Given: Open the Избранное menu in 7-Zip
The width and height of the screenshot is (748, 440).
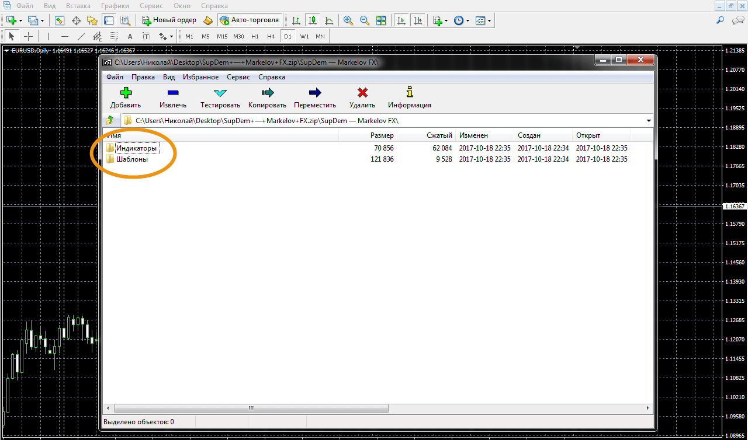Looking at the screenshot, I should click(200, 77).
